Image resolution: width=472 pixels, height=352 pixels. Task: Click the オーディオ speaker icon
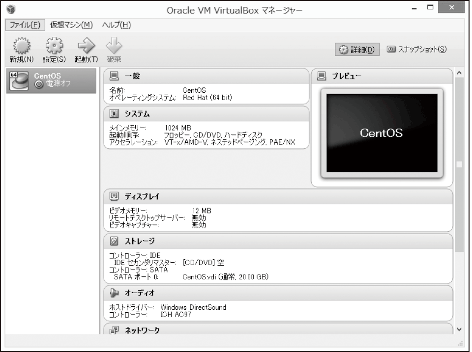[114, 293]
